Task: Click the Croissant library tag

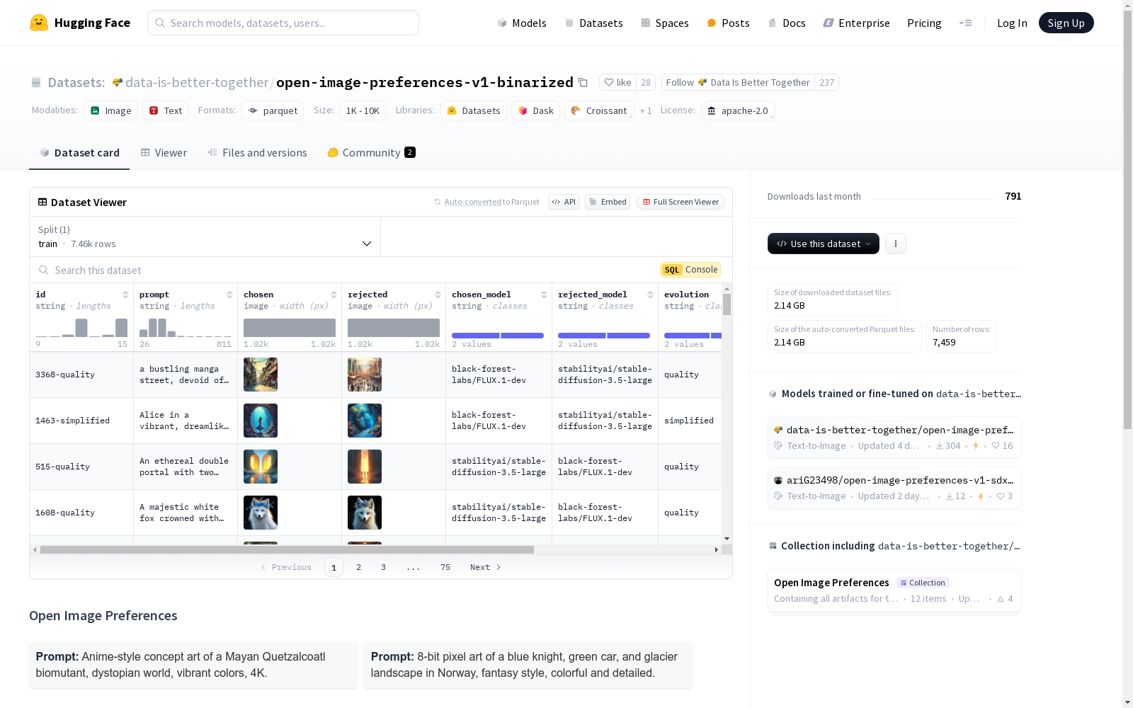Action: pos(599,110)
